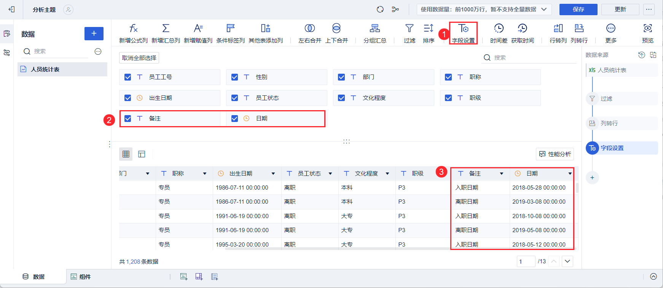
Task: Open the 新增公式列 formula column tool
Action: pos(133,33)
